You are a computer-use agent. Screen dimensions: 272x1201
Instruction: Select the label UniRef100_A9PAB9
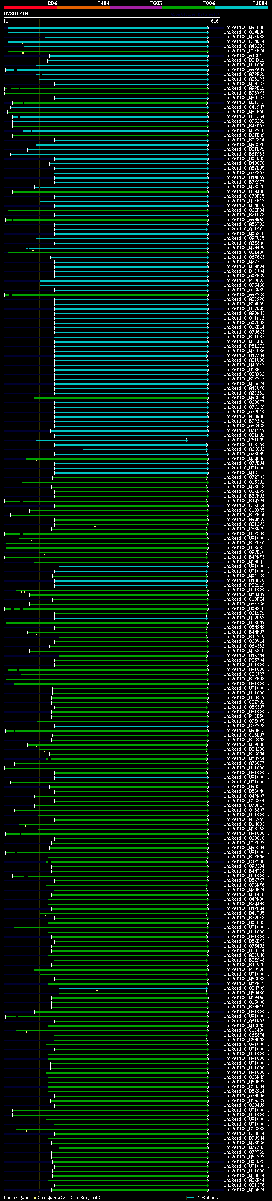click(244, 69)
